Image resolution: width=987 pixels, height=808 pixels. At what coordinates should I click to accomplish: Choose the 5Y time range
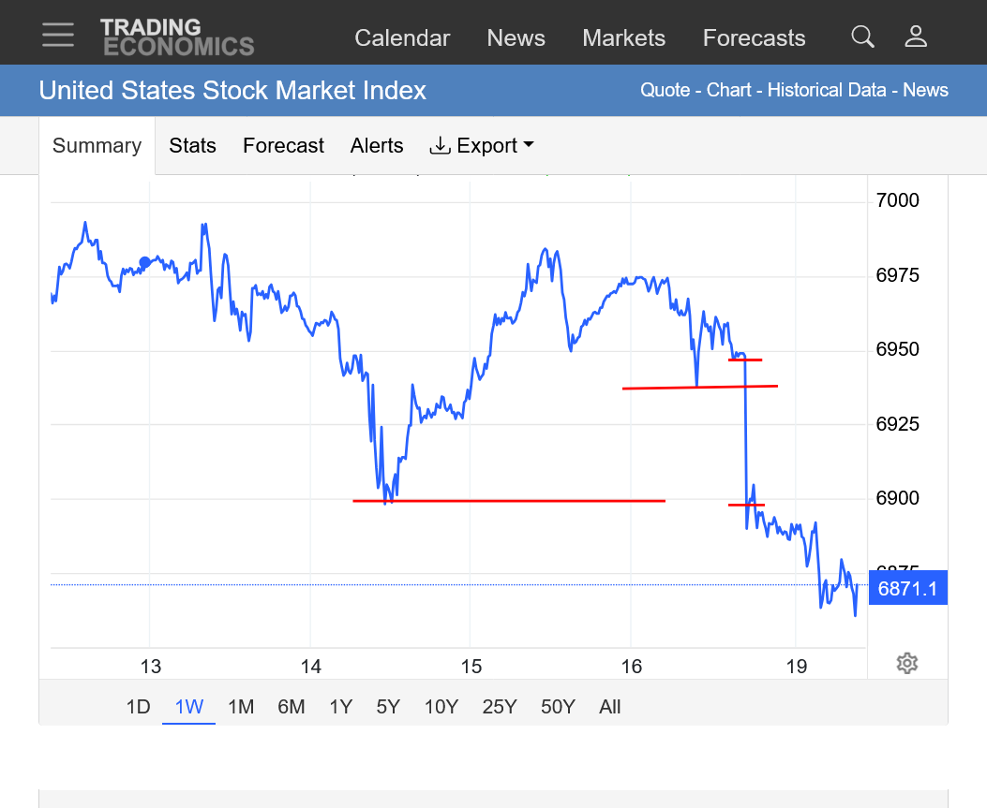(388, 707)
